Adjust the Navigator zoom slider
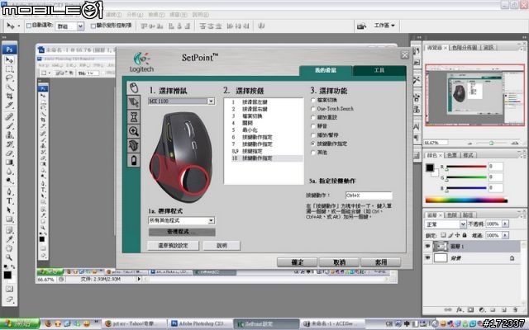Screen dimensions: 529x330 pos(492,143)
